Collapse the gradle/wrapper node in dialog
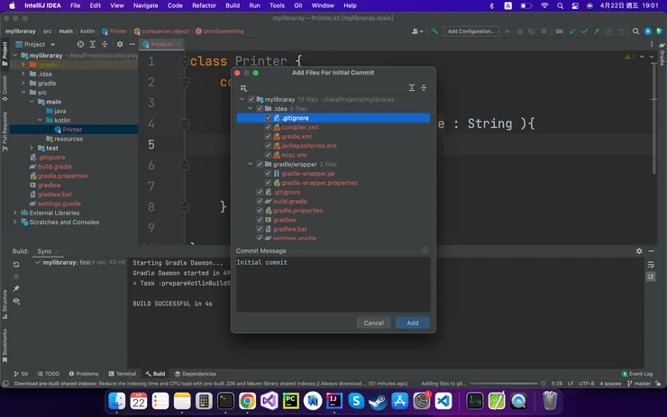Screen dimensions: 667x417 tap(251, 164)
